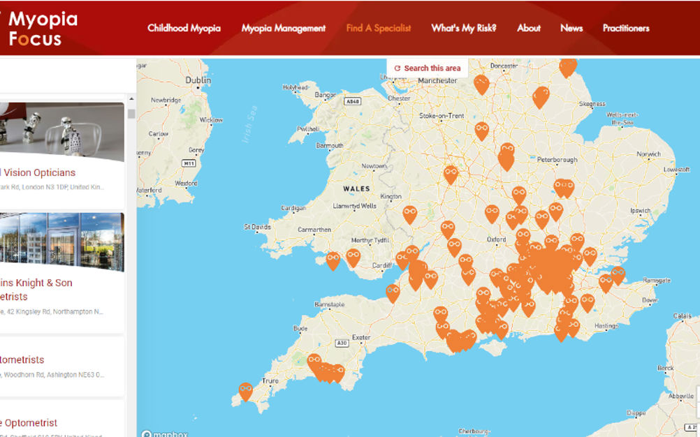Click the Exeter label on the map
Screen dimensions: 700x437
point(361,337)
